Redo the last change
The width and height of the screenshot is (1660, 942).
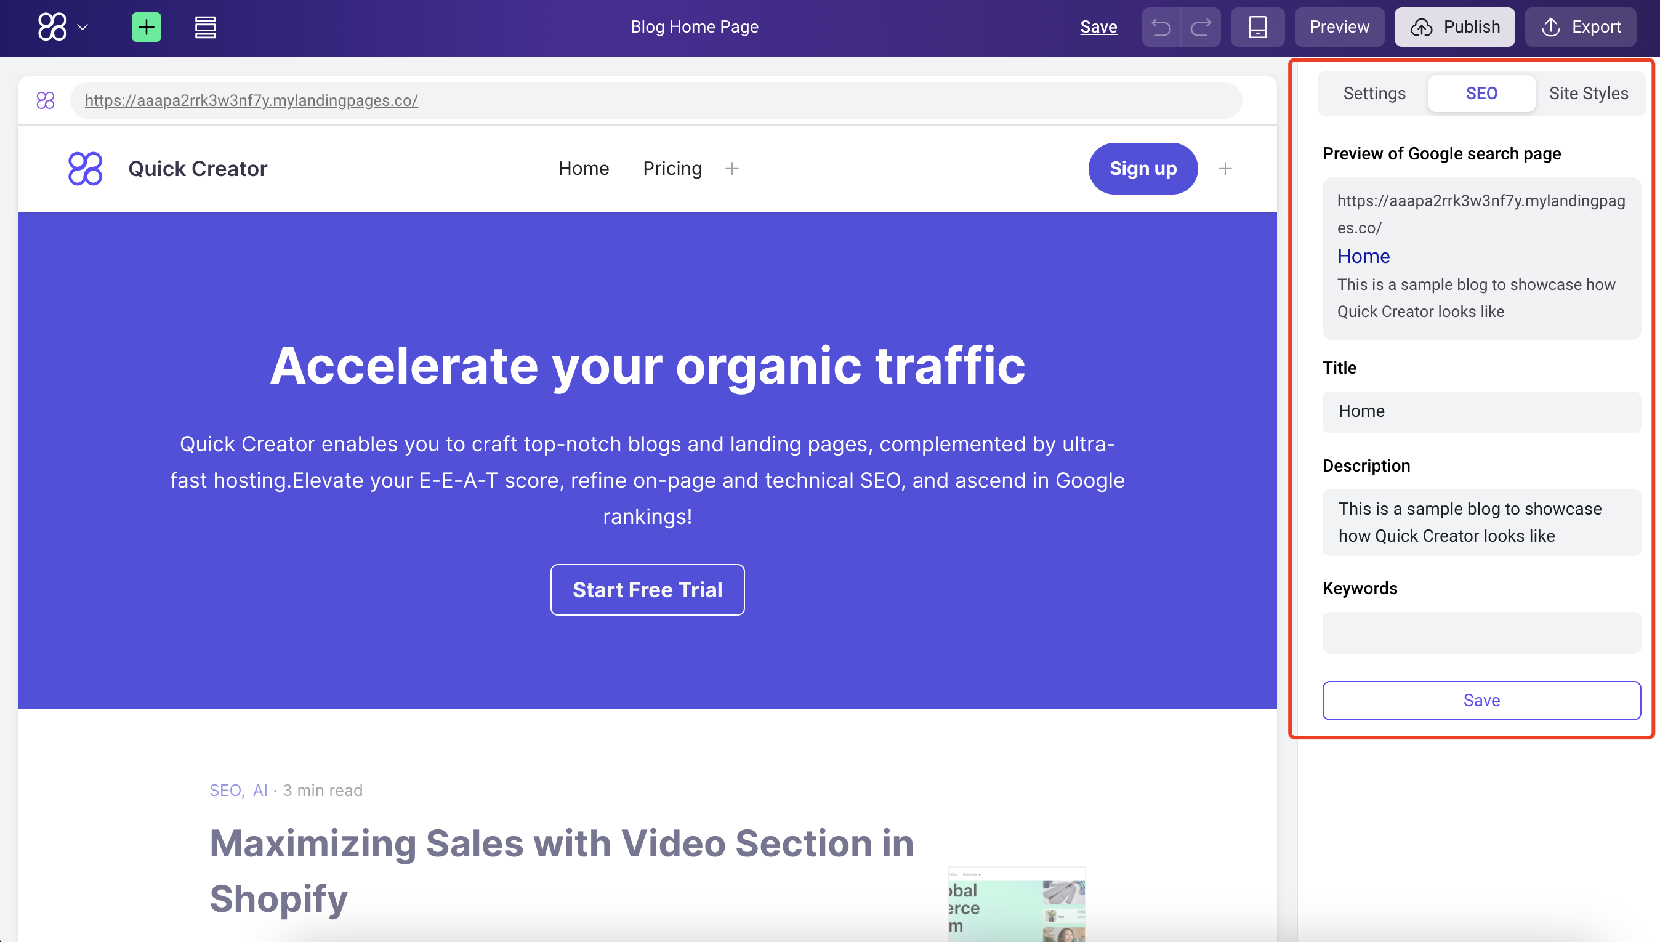point(1201,27)
